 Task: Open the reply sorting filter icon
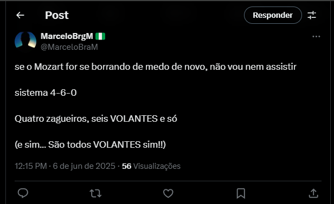tap(312, 15)
